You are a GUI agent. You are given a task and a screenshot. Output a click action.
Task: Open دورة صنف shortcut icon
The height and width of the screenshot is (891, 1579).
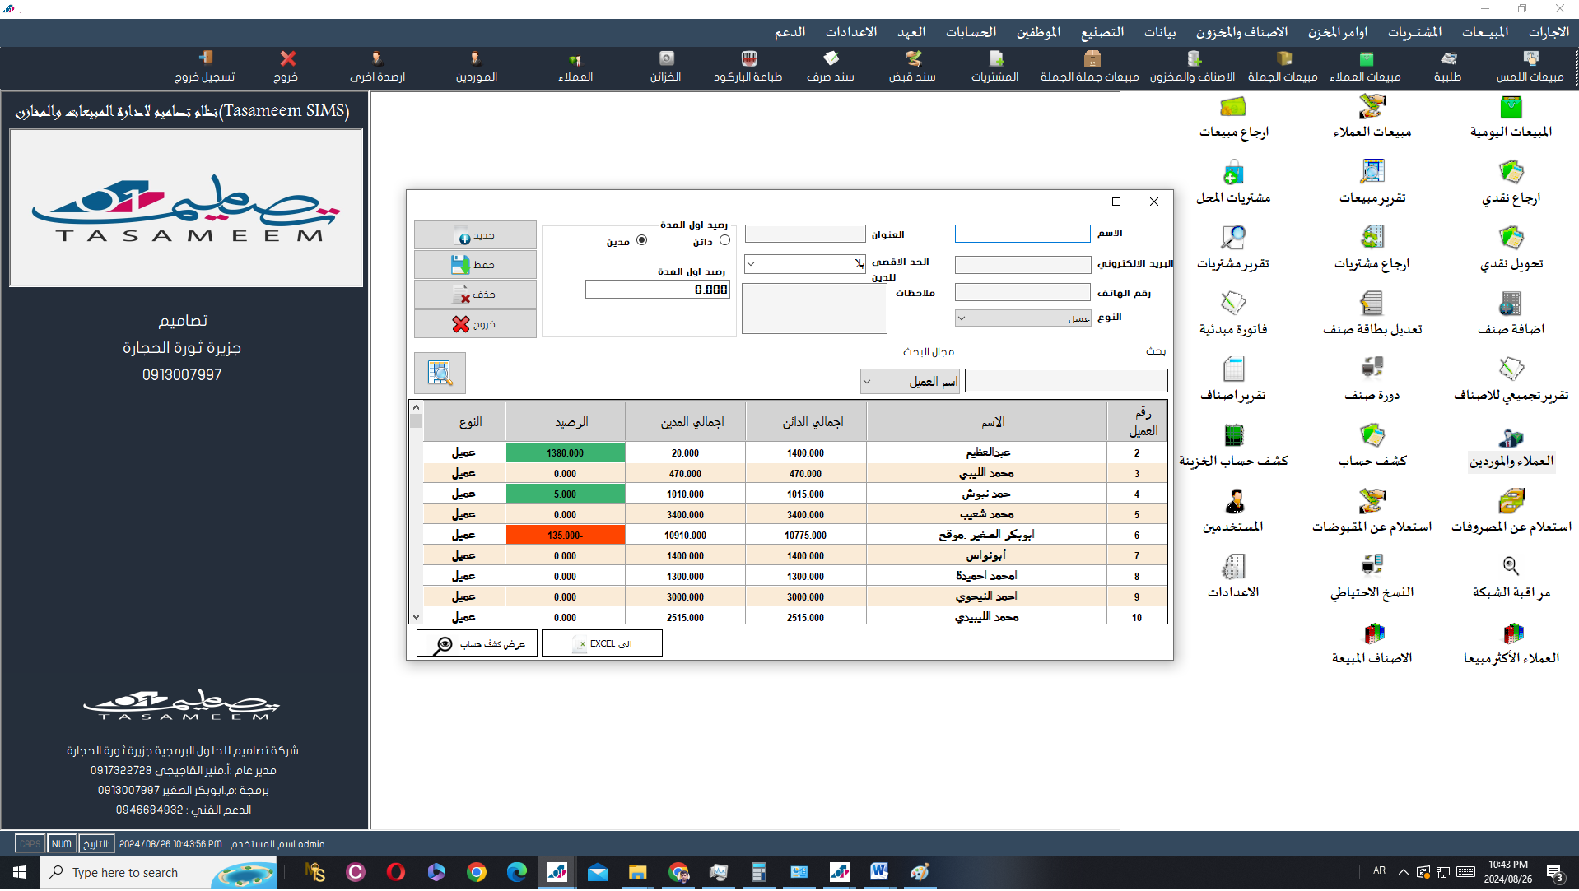coord(1372,380)
